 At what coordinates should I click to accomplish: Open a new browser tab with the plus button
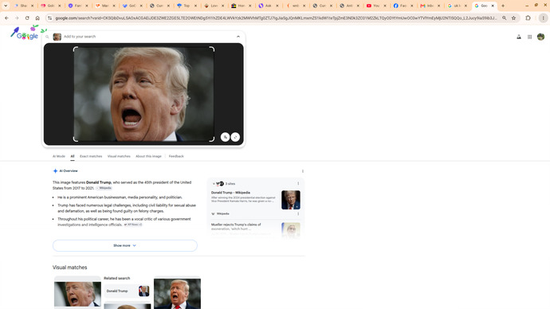(503, 6)
